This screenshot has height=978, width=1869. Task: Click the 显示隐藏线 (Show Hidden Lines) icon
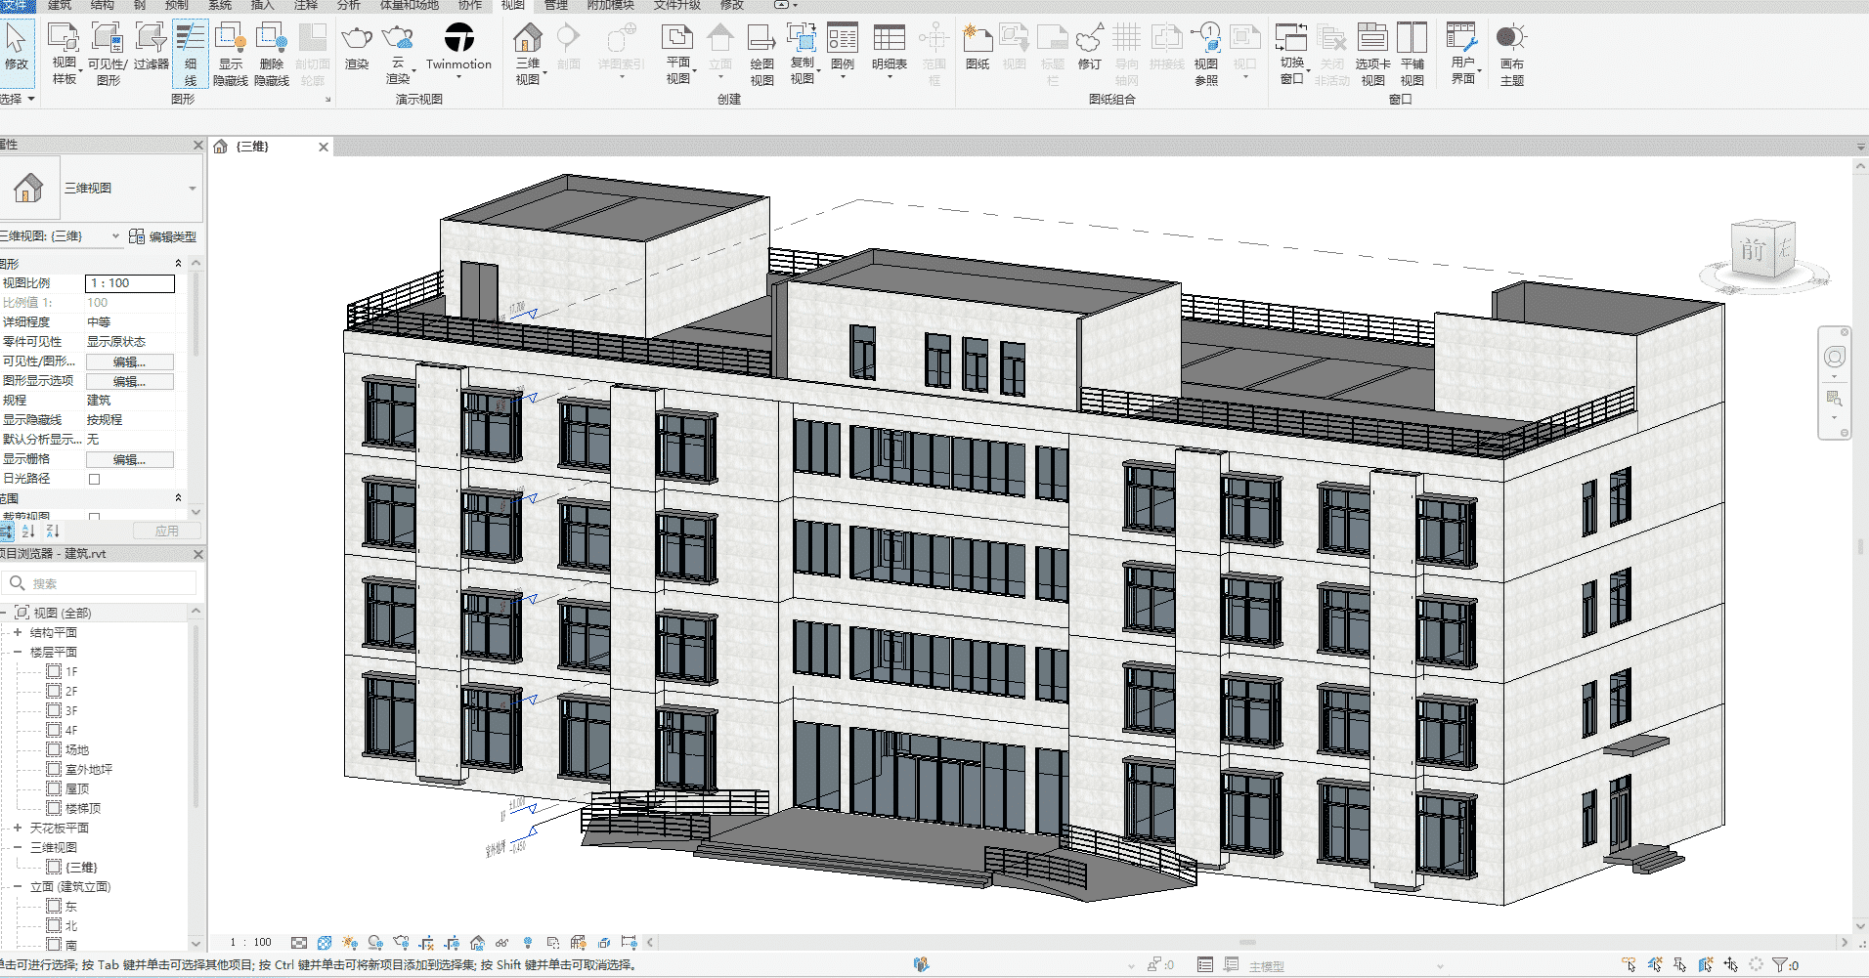click(230, 40)
